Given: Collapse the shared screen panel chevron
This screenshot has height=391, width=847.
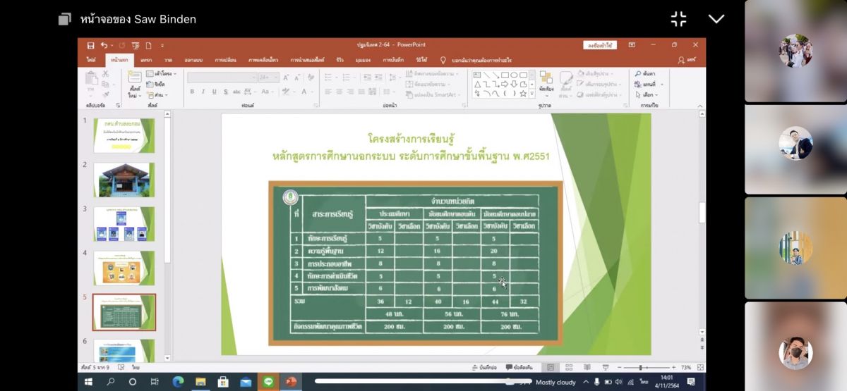Looking at the screenshot, I should click(716, 19).
